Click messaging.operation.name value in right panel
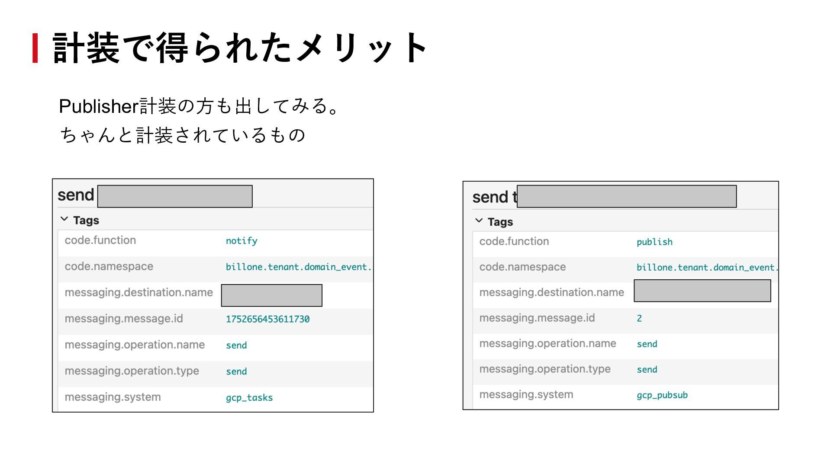The height and width of the screenshot is (467, 831). (x=647, y=344)
